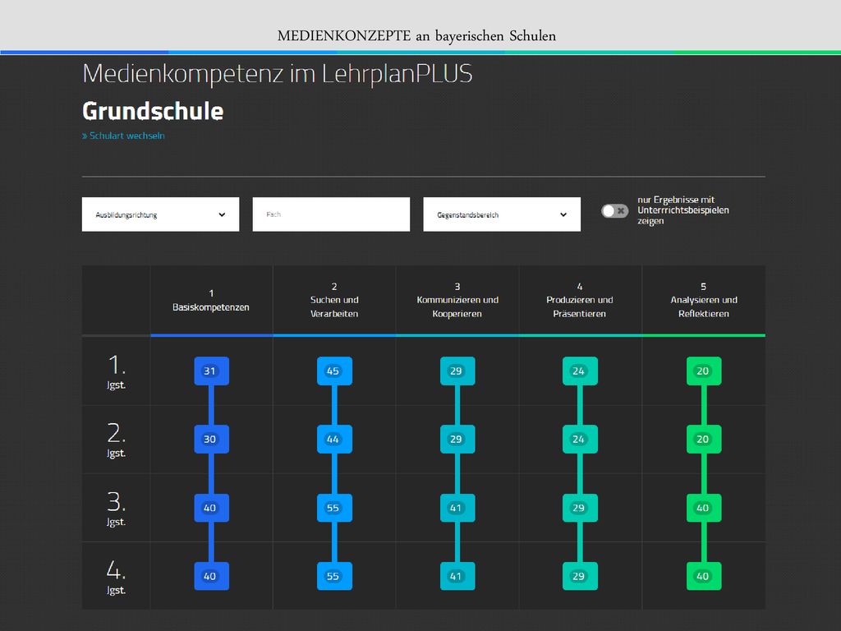The width and height of the screenshot is (841, 631).
Task: Click the Medienkompetenz im LehrplanPLUS title
Action: [278, 74]
